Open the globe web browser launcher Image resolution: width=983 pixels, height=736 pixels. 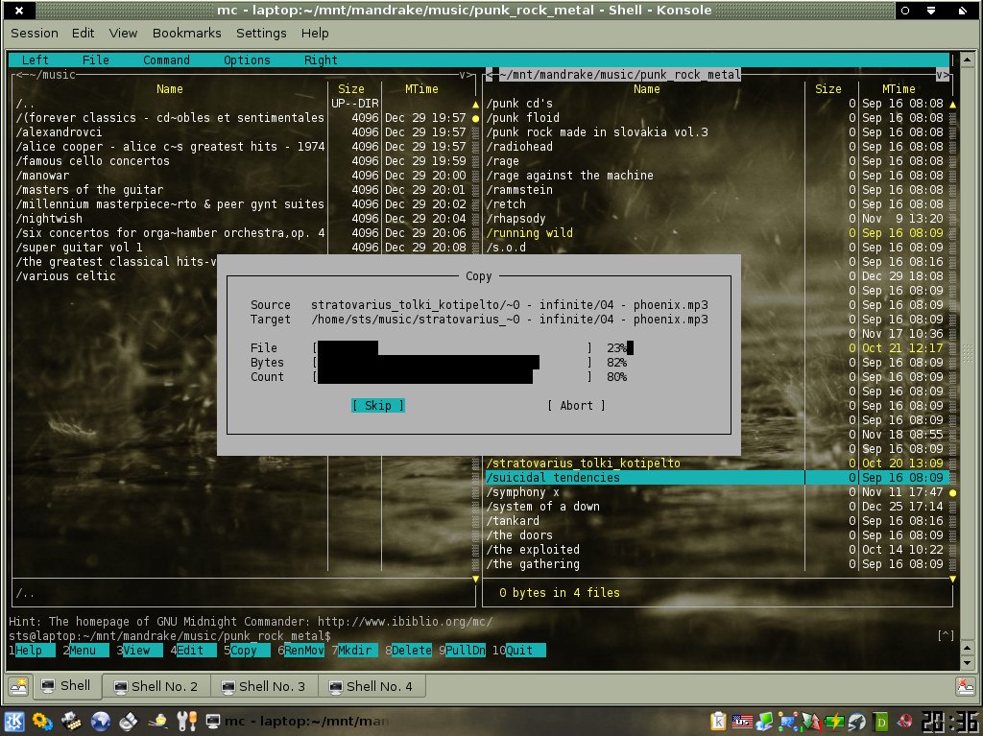click(100, 722)
